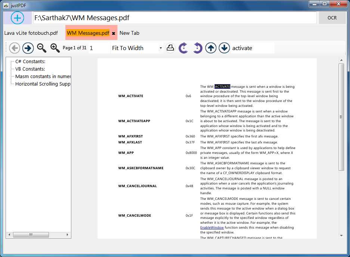Close the WM Messages.pdf tab
The image size is (350, 257).
pos(114,33)
